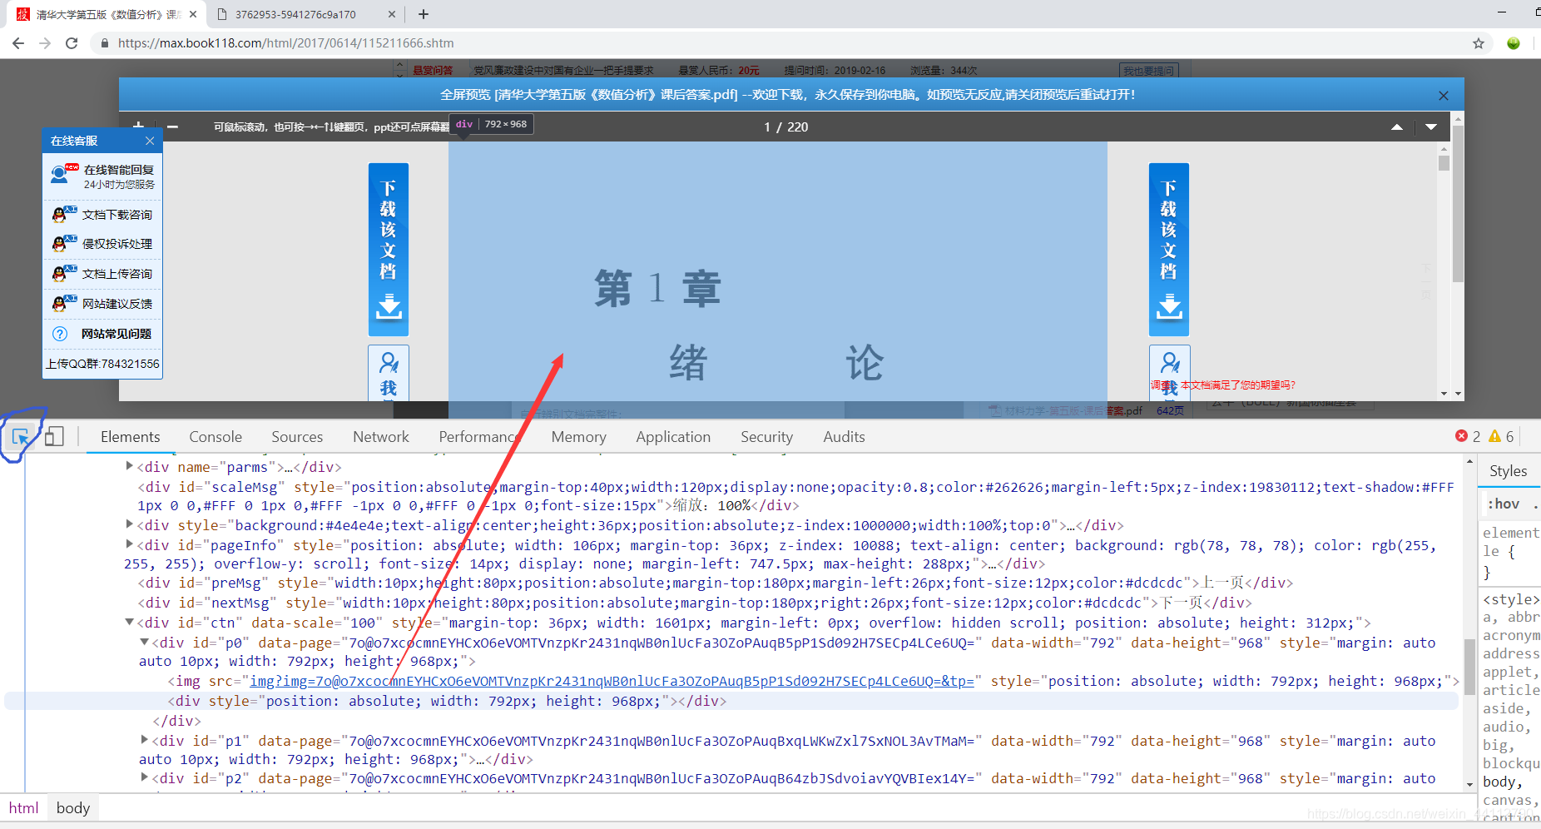Close the 在线客服 panel

(150, 141)
